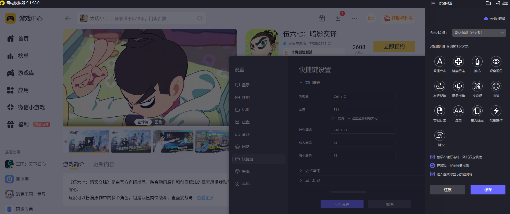Select the 批量操作 lightning tool
510x214 pixels.
tap(496, 111)
